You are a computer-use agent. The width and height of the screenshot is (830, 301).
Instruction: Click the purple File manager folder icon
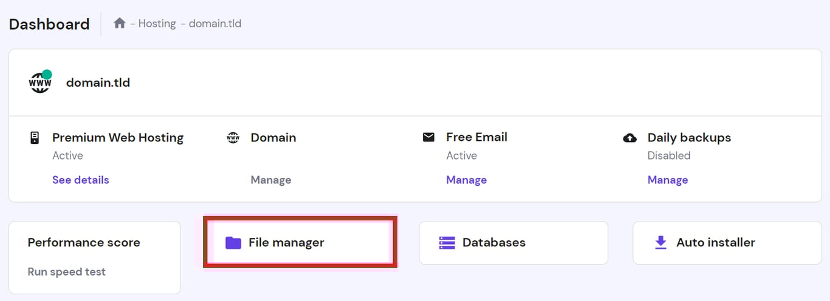(233, 243)
